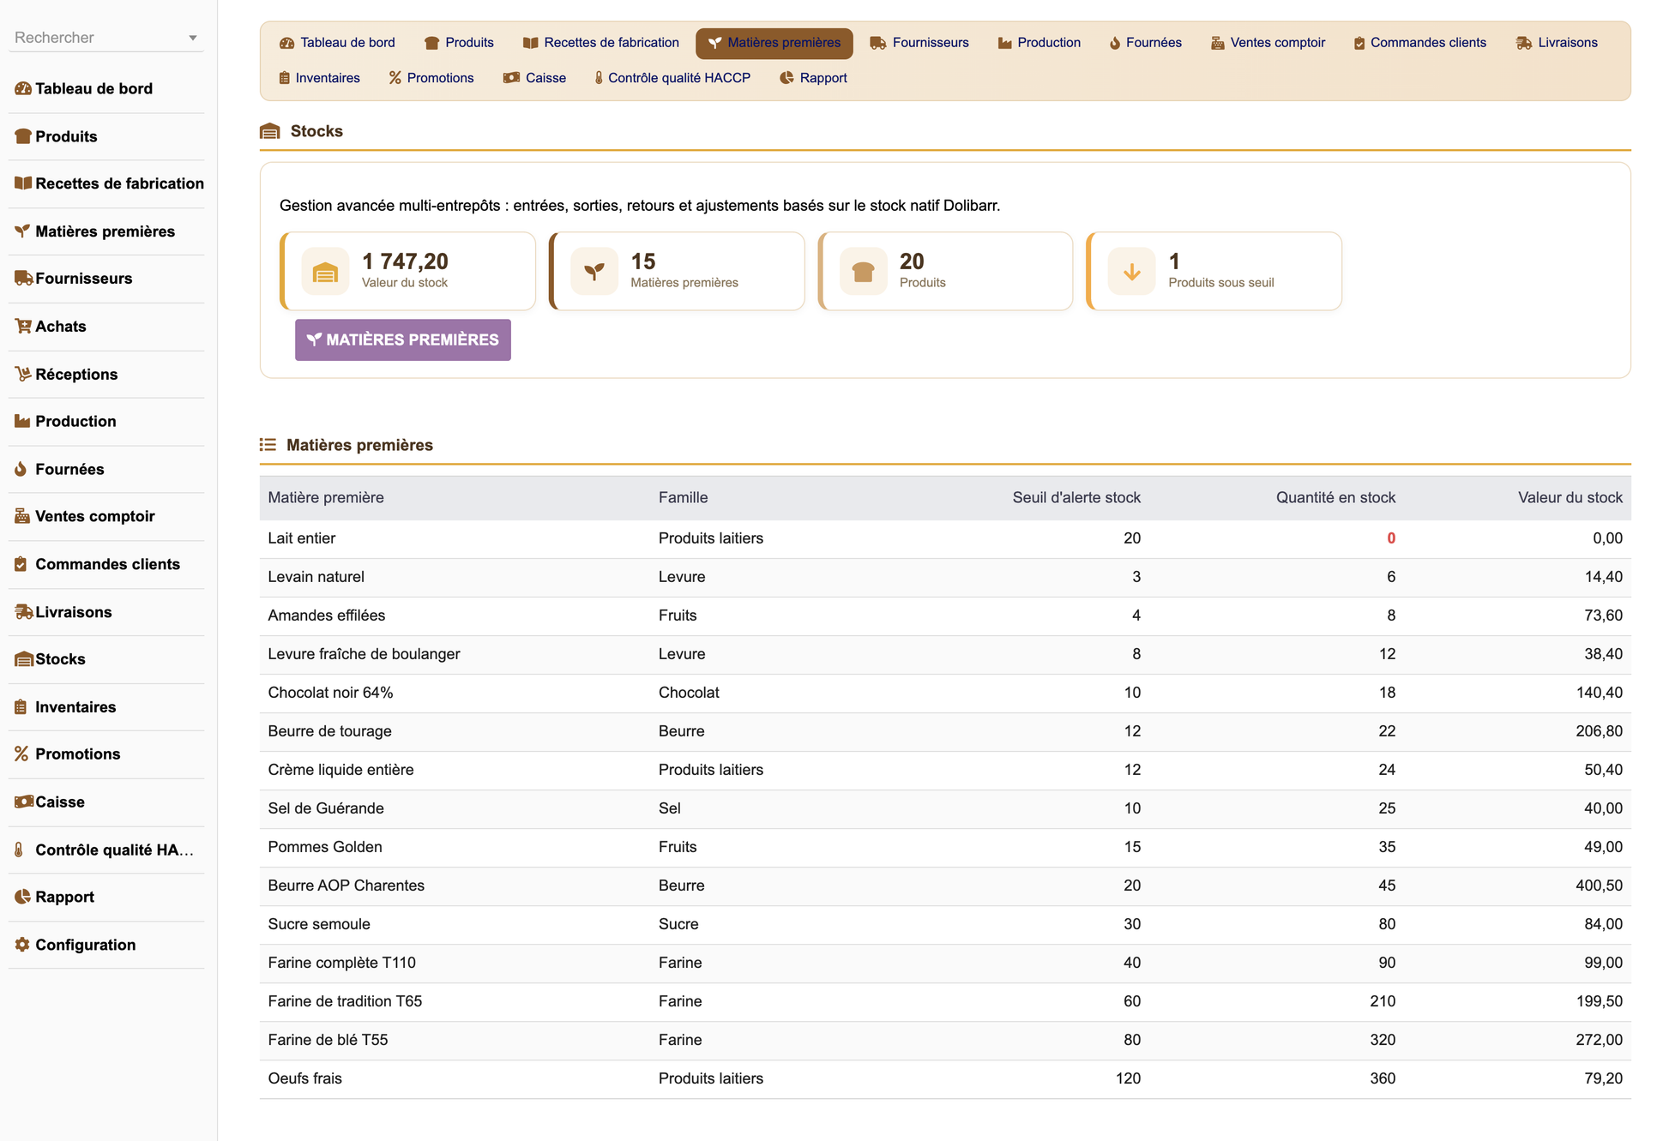The image size is (1669, 1141).
Task: Click Levure fraîche de boulanger entry
Action: [365, 654]
